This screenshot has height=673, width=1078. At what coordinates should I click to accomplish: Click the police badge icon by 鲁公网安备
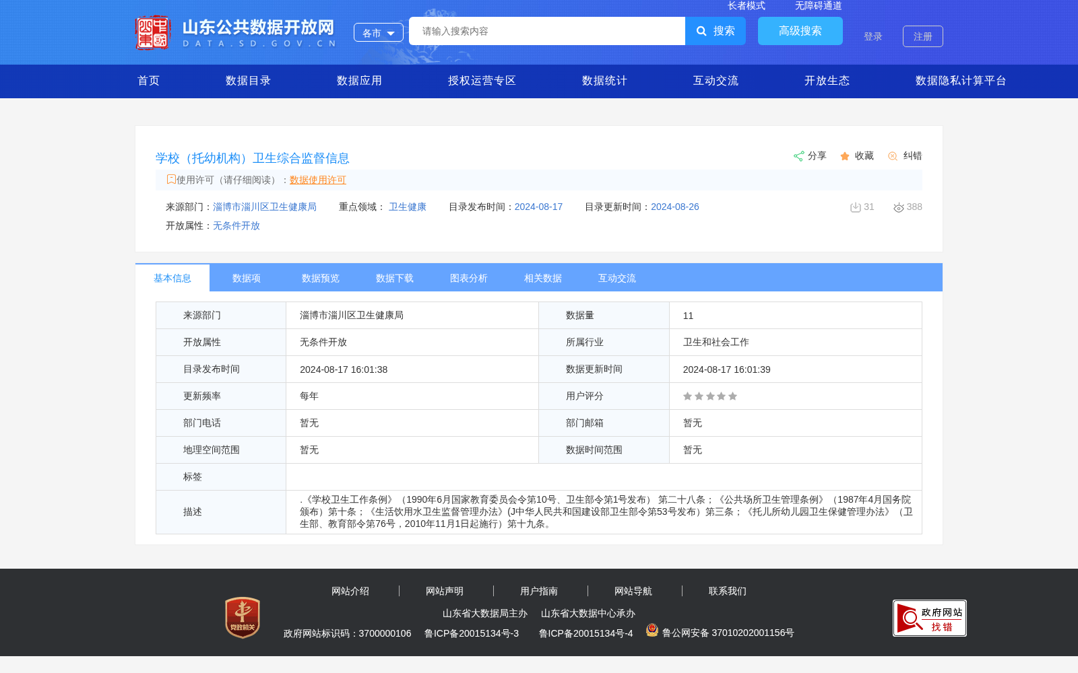click(652, 630)
